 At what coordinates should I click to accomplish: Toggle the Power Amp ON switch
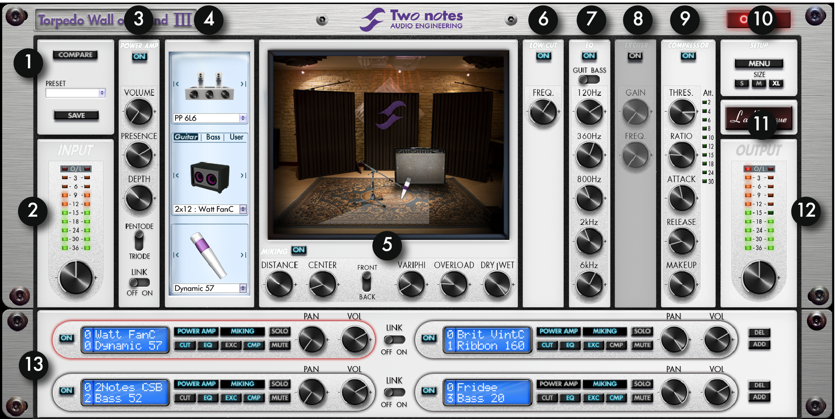[139, 57]
